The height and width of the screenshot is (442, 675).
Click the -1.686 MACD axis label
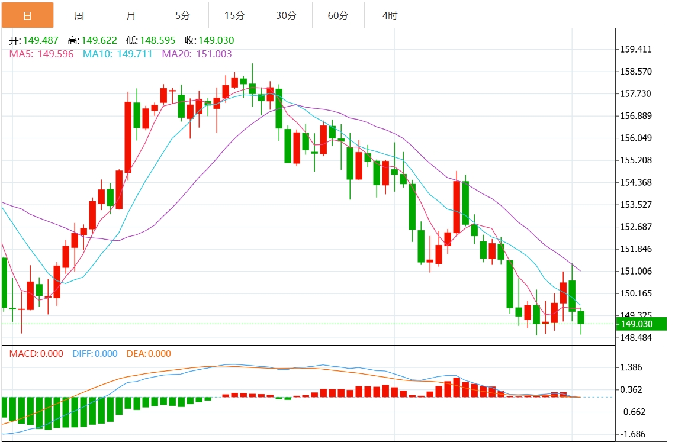click(632, 434)
